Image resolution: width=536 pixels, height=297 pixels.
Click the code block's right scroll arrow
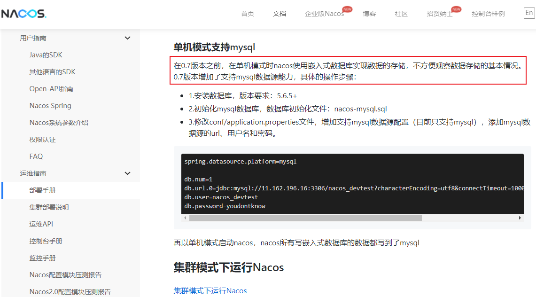[x=520, y=218]
